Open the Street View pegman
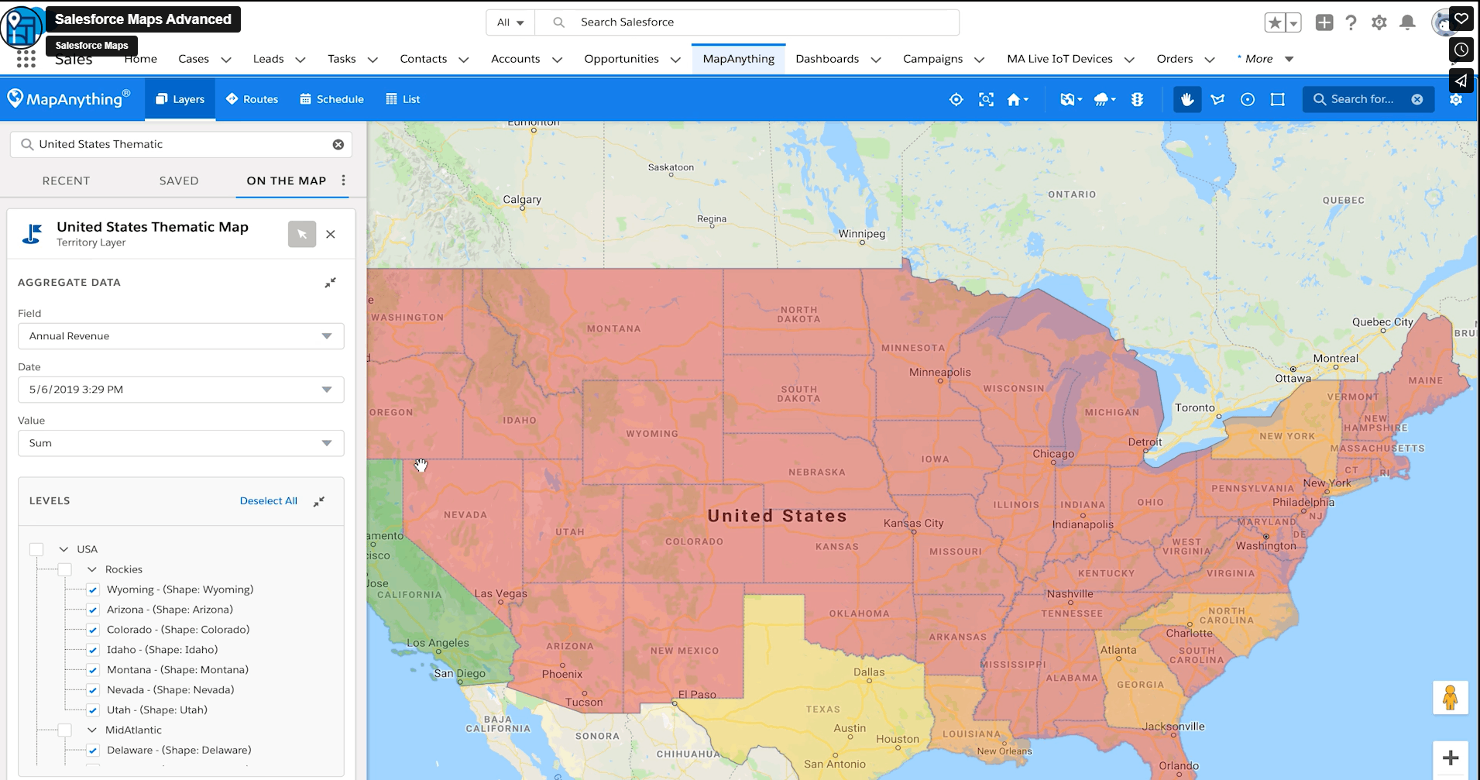Viewport: 1480px width, 780px height. (x=1451, y=698)
